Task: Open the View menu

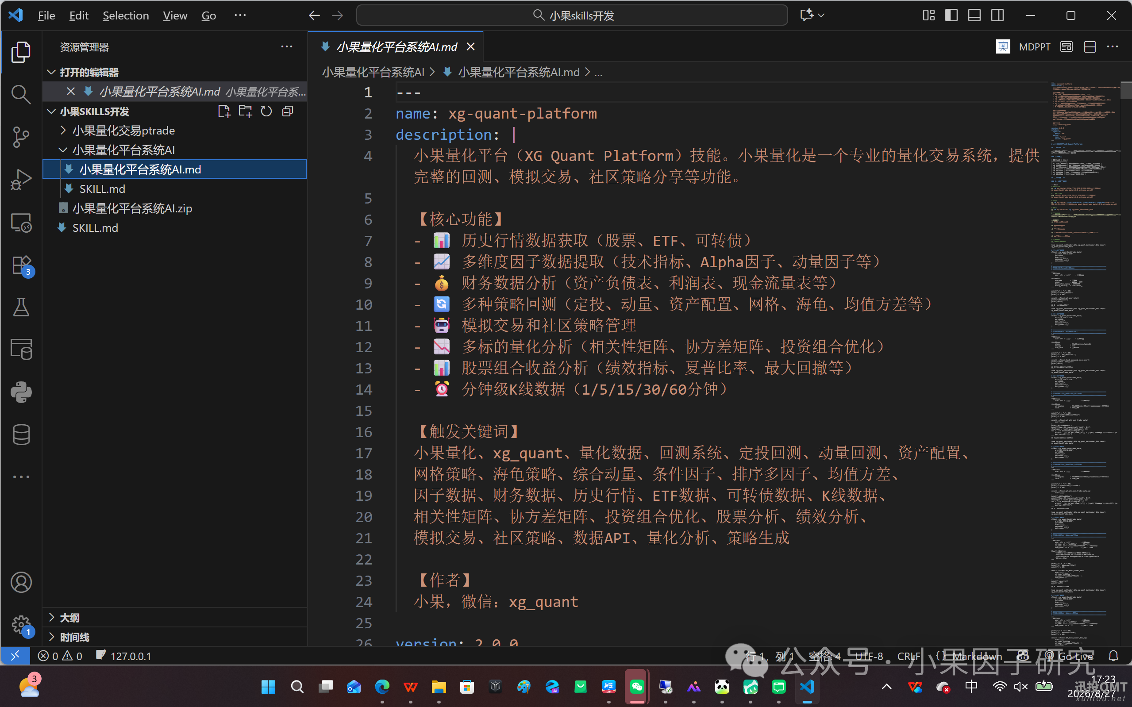Action: [x=175, y=15]
